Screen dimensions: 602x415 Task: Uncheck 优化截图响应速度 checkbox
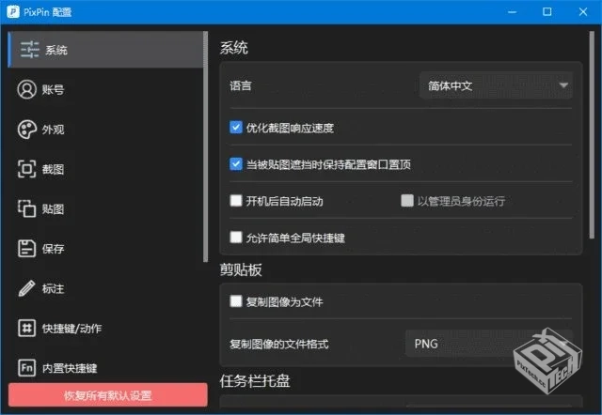[x=236, y=127]
